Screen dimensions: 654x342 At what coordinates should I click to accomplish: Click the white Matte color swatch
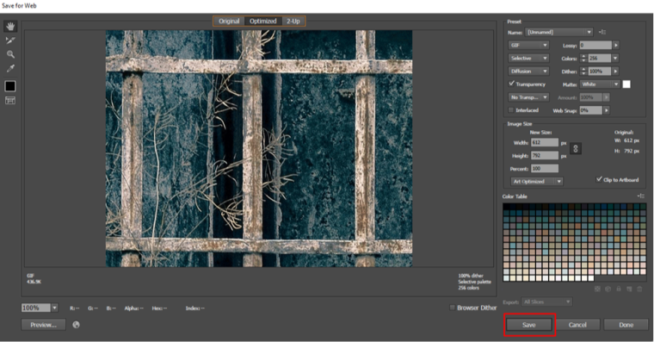(626, 84)
